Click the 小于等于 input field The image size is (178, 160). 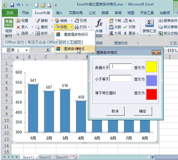pyautogui.click(x=121, y=78)
